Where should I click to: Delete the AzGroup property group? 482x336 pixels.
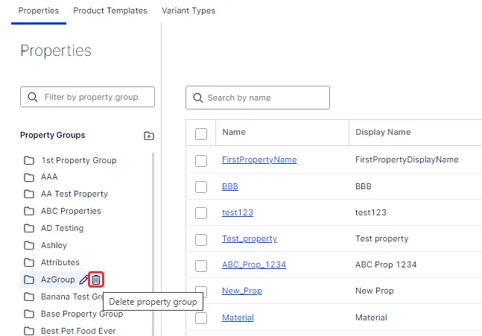click(96, 279)
